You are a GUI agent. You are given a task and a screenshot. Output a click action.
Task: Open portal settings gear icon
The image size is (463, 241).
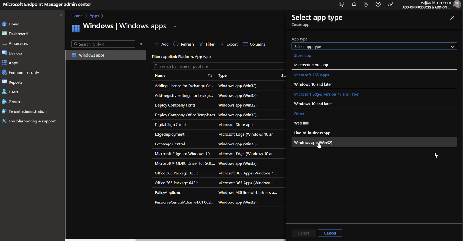coord(366,4)
